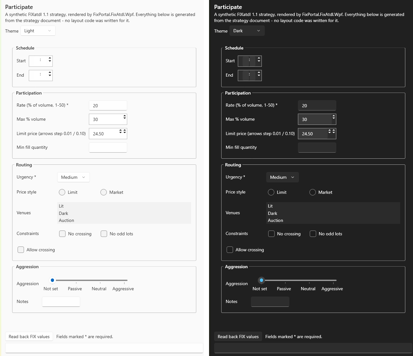Open the Theme dropdown showing Dark

(247, 31)
